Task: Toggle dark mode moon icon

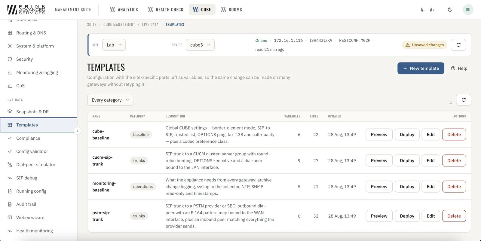Action: pos(450,10)
